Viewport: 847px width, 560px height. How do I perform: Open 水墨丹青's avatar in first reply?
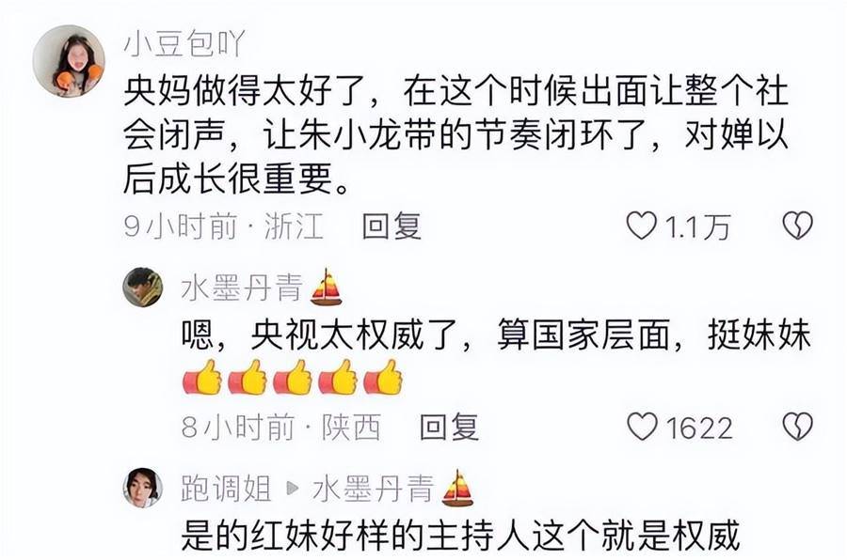(x=143, y=287)
